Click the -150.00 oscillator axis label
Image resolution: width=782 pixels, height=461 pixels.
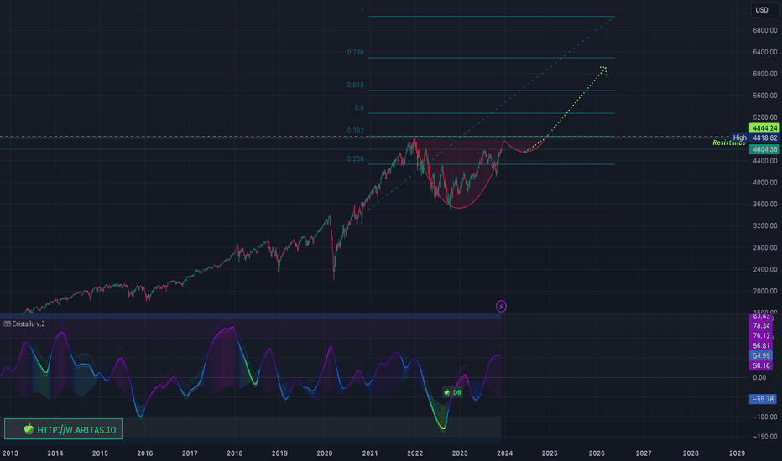tap(765, 437)
